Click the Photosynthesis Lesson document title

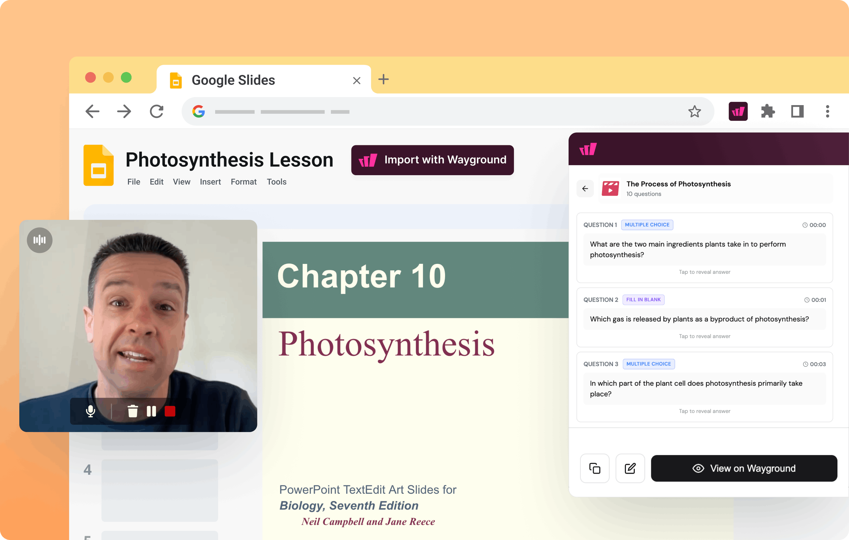tap(229, 160)
